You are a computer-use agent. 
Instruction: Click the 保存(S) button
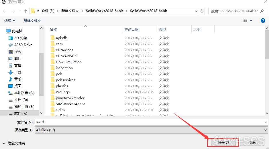click(x=223, y=142)
